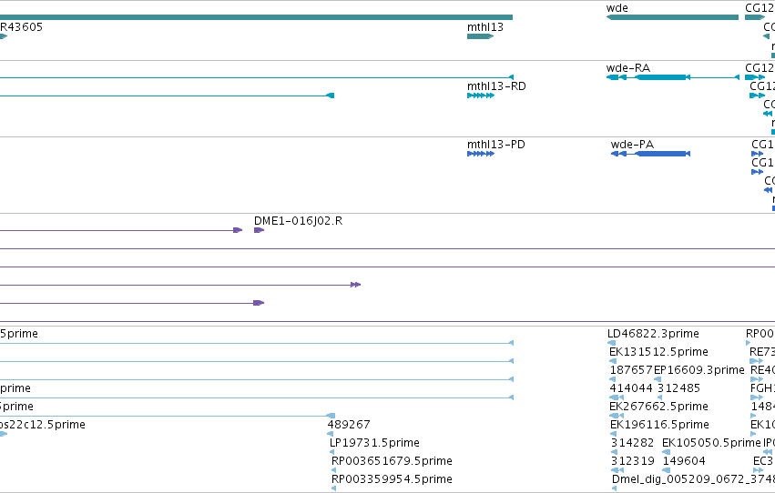The image size is (775, 493).
Task: Select the RP003359954.5prime EST label
Action: 392,479
